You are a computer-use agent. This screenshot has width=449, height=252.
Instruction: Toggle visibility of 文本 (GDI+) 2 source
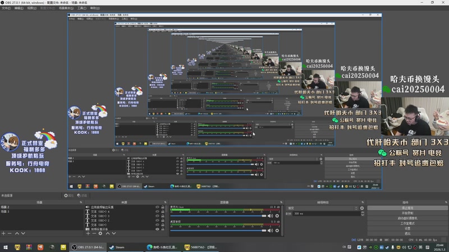[x=157, y=221]
